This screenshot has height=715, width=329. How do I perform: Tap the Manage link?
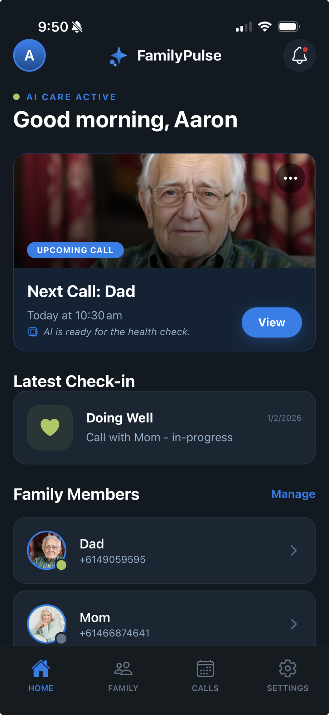click(293, 494)
